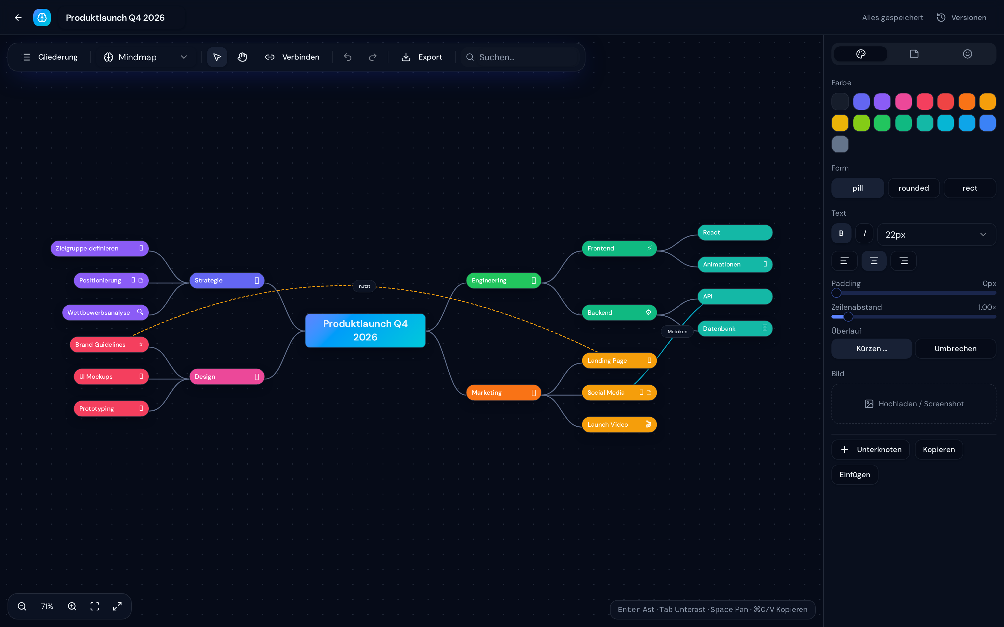Select the Design node
1004x627 pixels.
(227, 377)
